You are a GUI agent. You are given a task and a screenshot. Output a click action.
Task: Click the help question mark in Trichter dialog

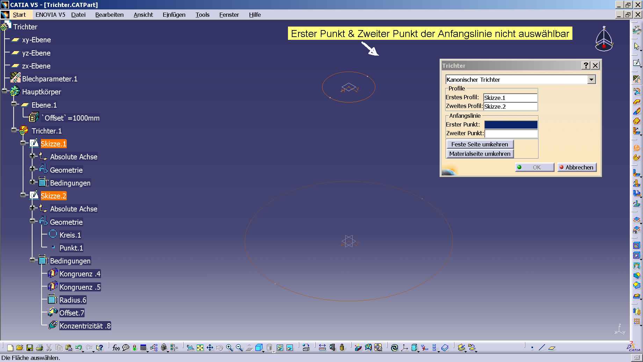pos(586,65)
